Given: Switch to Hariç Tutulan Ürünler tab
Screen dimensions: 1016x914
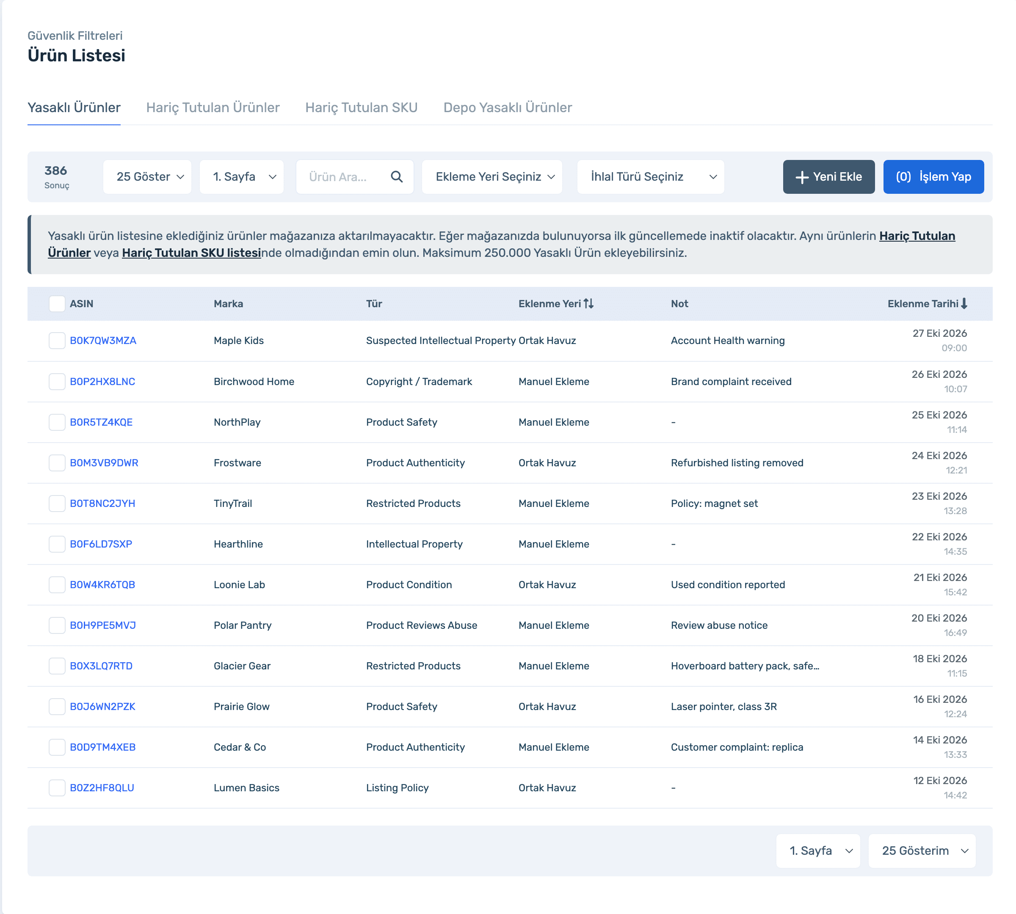Looking at the screenshot, I should pos(213,107).
